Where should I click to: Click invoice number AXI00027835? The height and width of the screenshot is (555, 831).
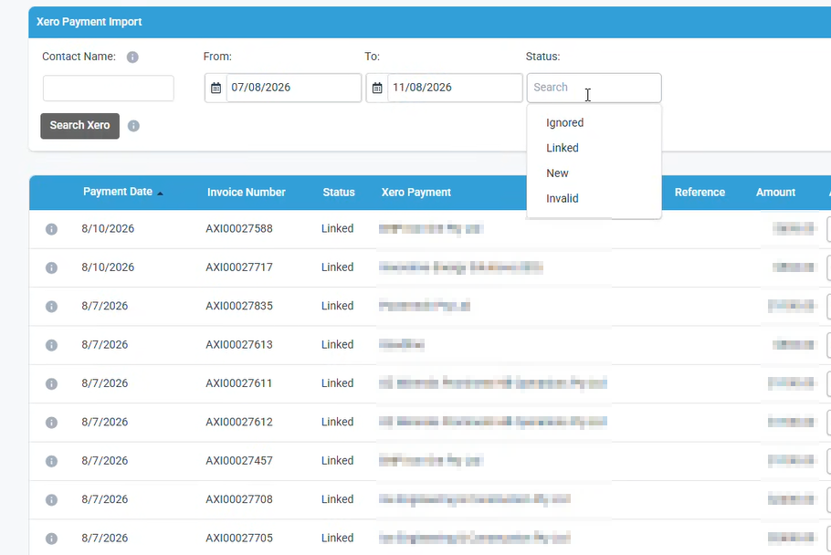coord(239,306)
